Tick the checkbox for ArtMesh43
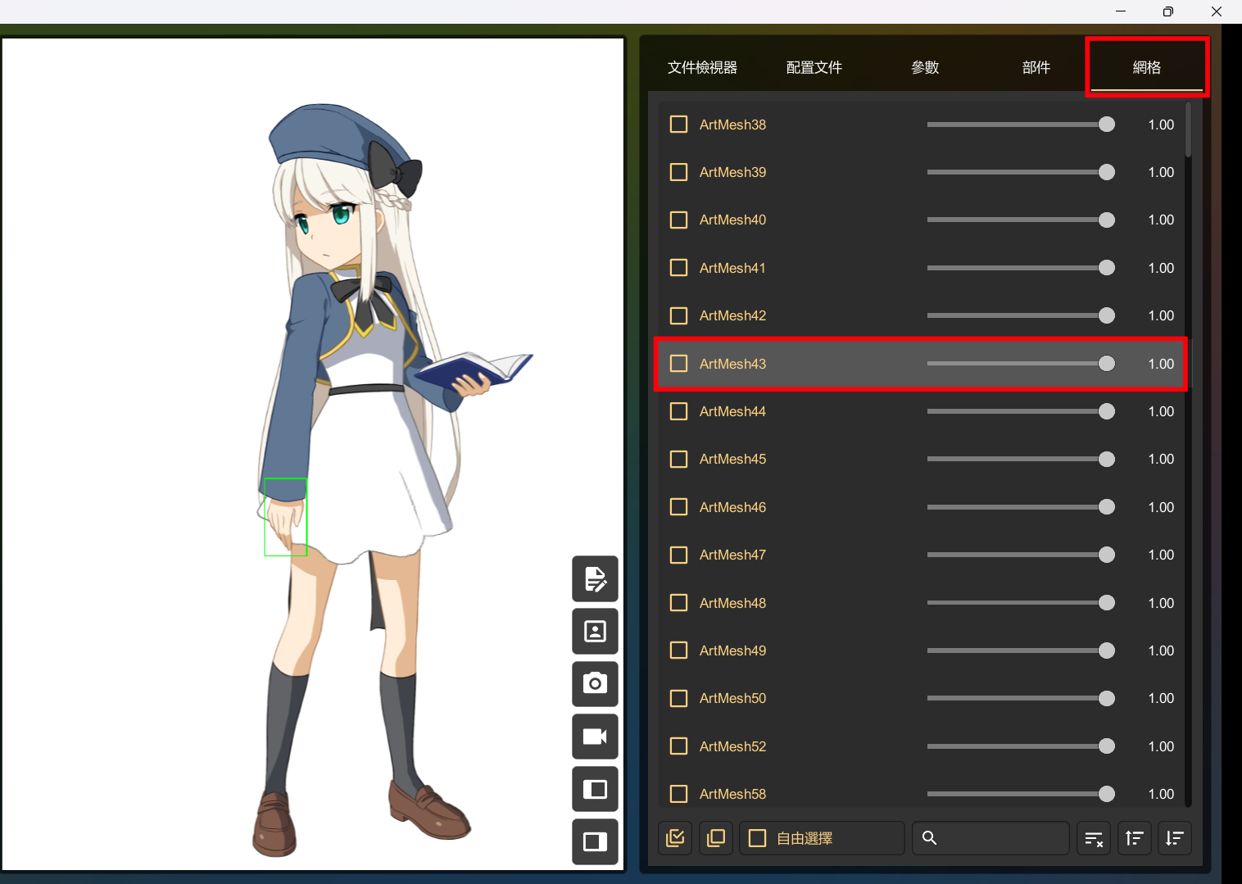The height and width of the screenshot is (884, 1242). (x=678, y=364)
